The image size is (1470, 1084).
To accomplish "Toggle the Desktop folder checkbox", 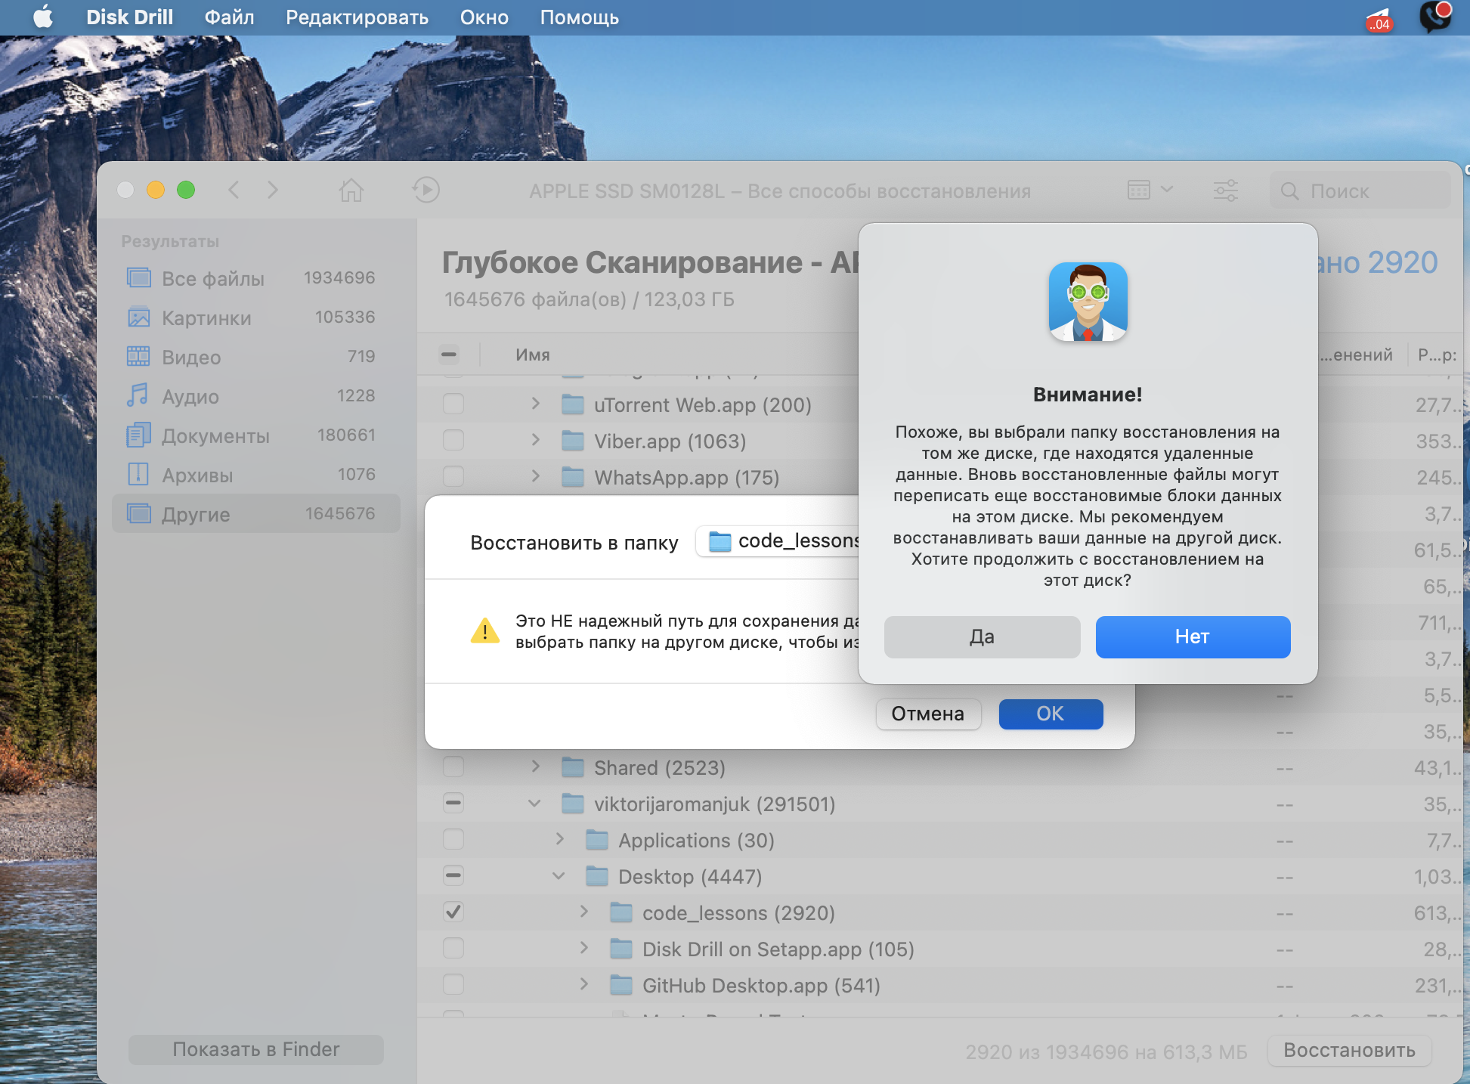I will pos(453,875).
